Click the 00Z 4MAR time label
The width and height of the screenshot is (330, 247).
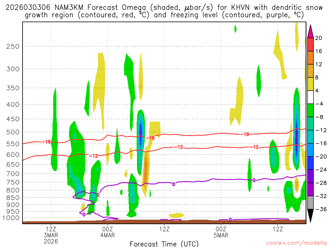tap(108, 232)
